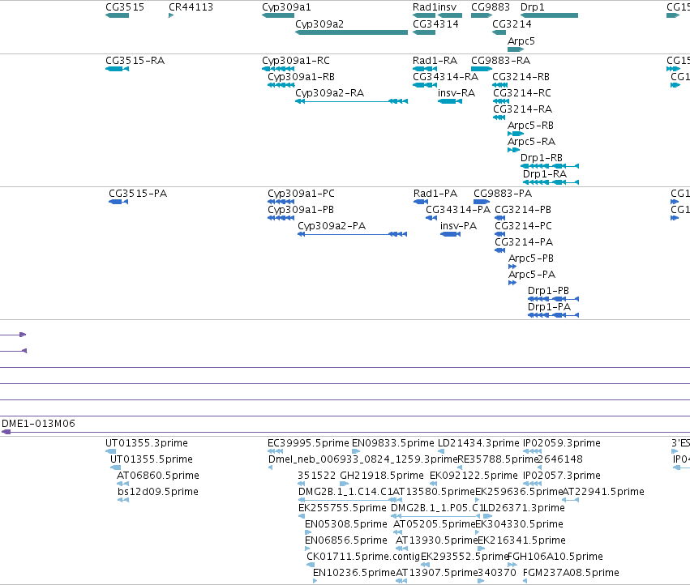Screen dimensions: 690x585
Task: Click the 351522 EST label
Action: pyautogui.click(x=317, y=476)
